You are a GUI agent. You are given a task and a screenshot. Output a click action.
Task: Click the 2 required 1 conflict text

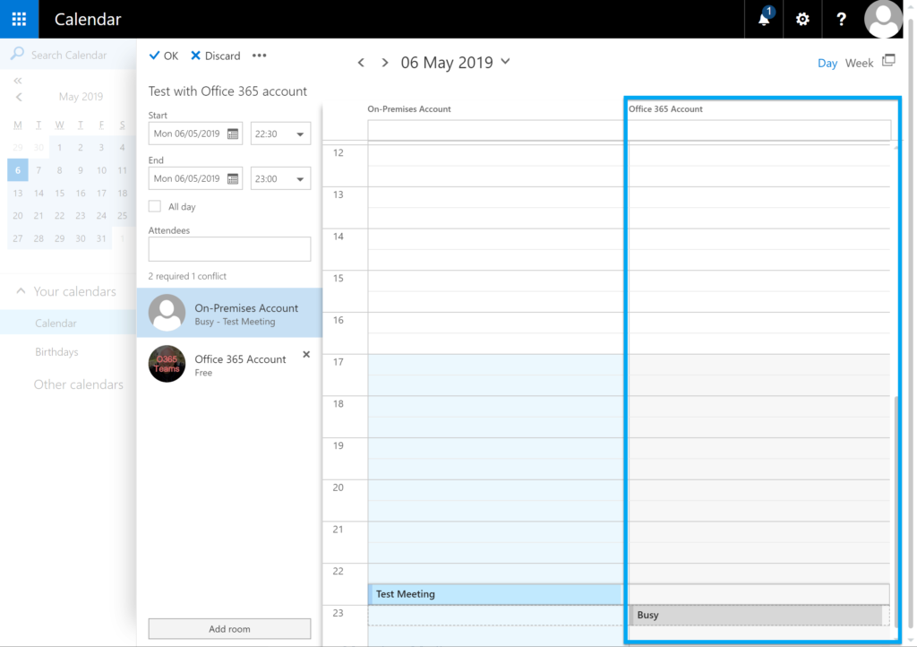pos(187,276)
